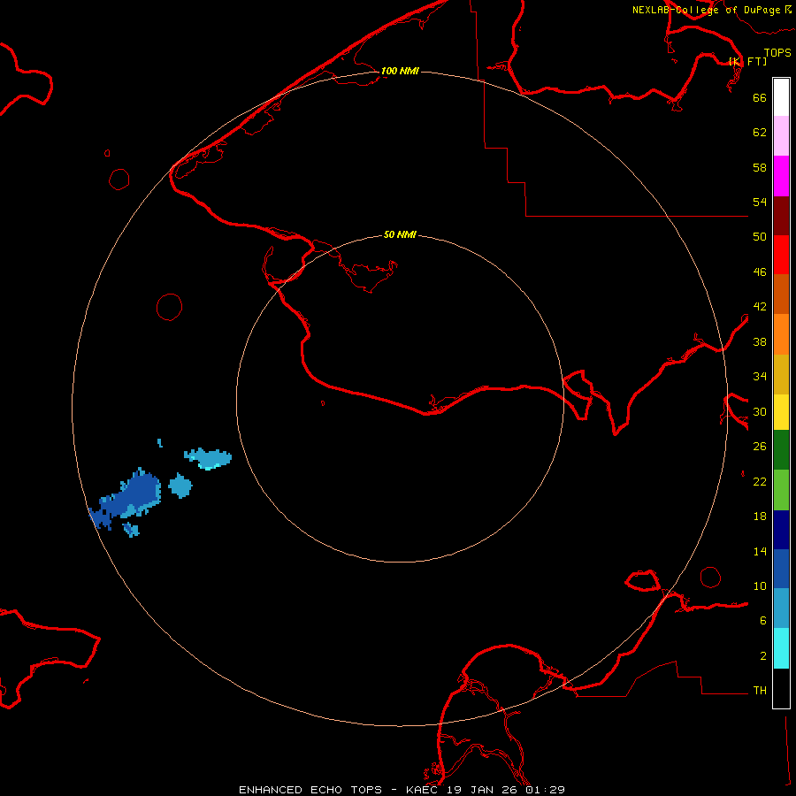This screenshot has height=796, width=796.
Task: Click the TH threshold legend label
Action: pos(760,691)
